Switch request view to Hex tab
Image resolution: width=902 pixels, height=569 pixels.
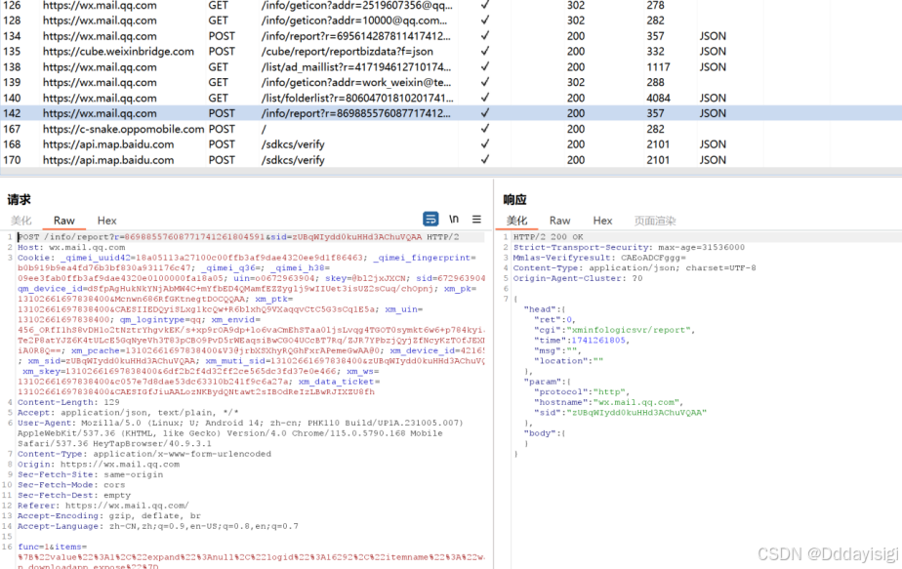106,221
